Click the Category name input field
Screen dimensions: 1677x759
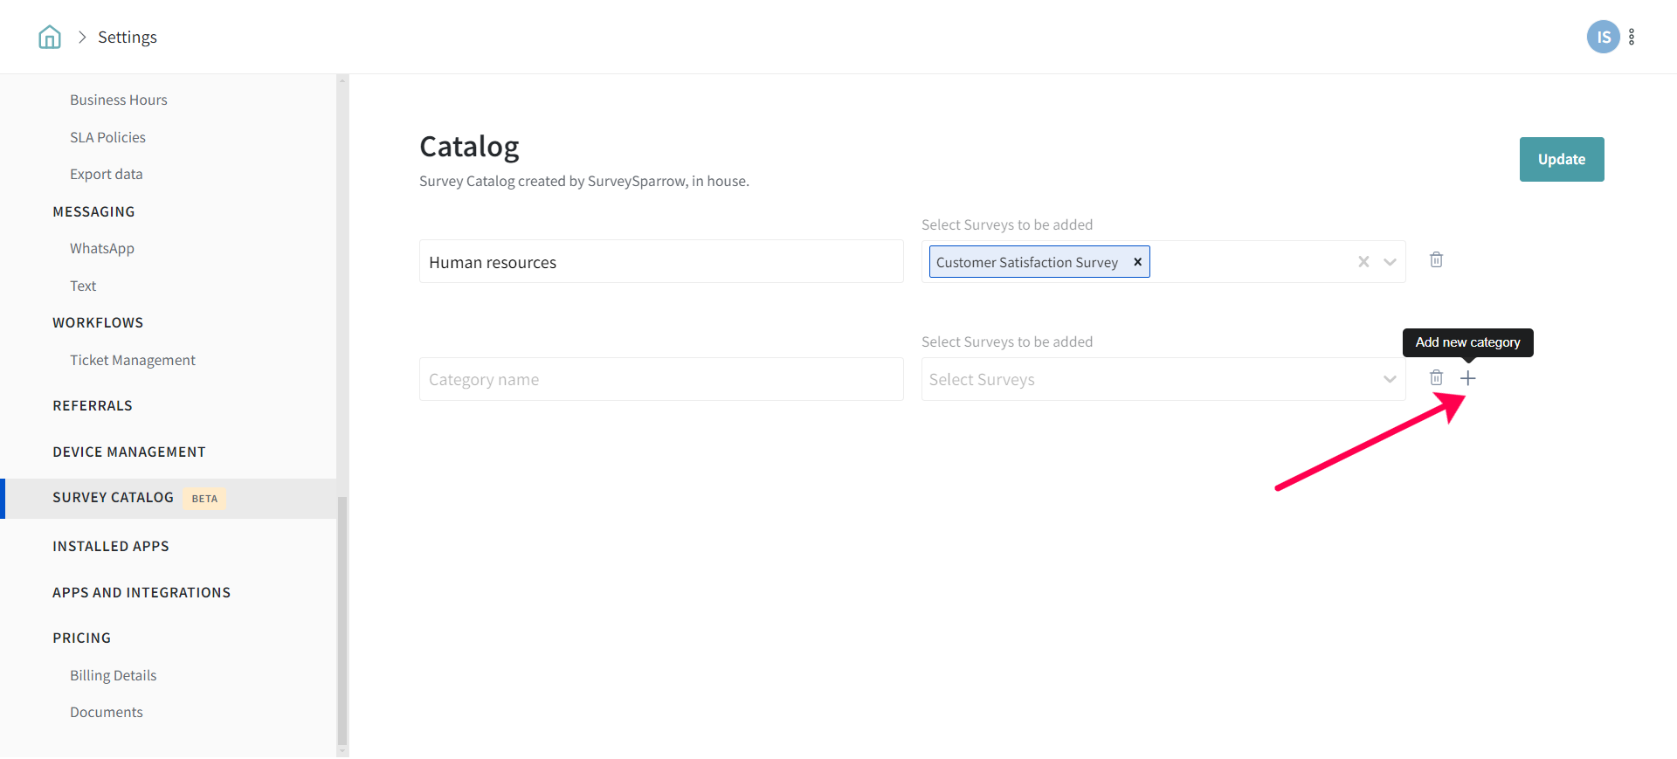(x=660, y=379)
